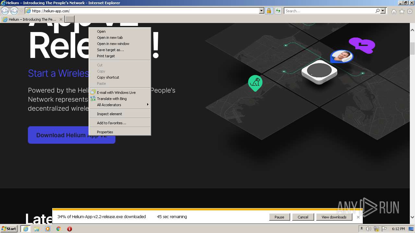Click the Action Center flag icon
Screen dimensions: 415x233
[384, 229]
